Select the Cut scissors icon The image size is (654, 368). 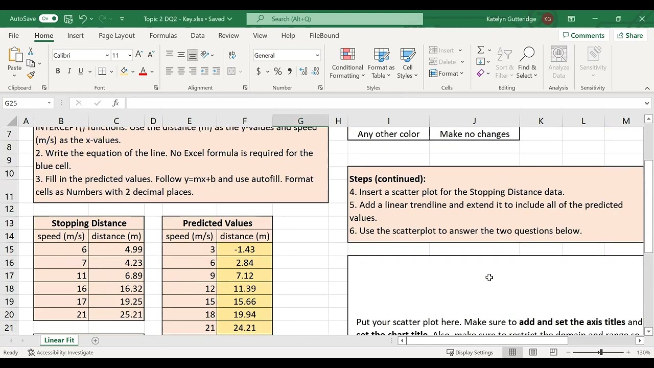coord(31,52)
